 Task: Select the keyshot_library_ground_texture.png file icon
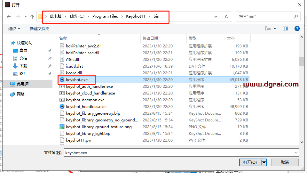[62, 127]
